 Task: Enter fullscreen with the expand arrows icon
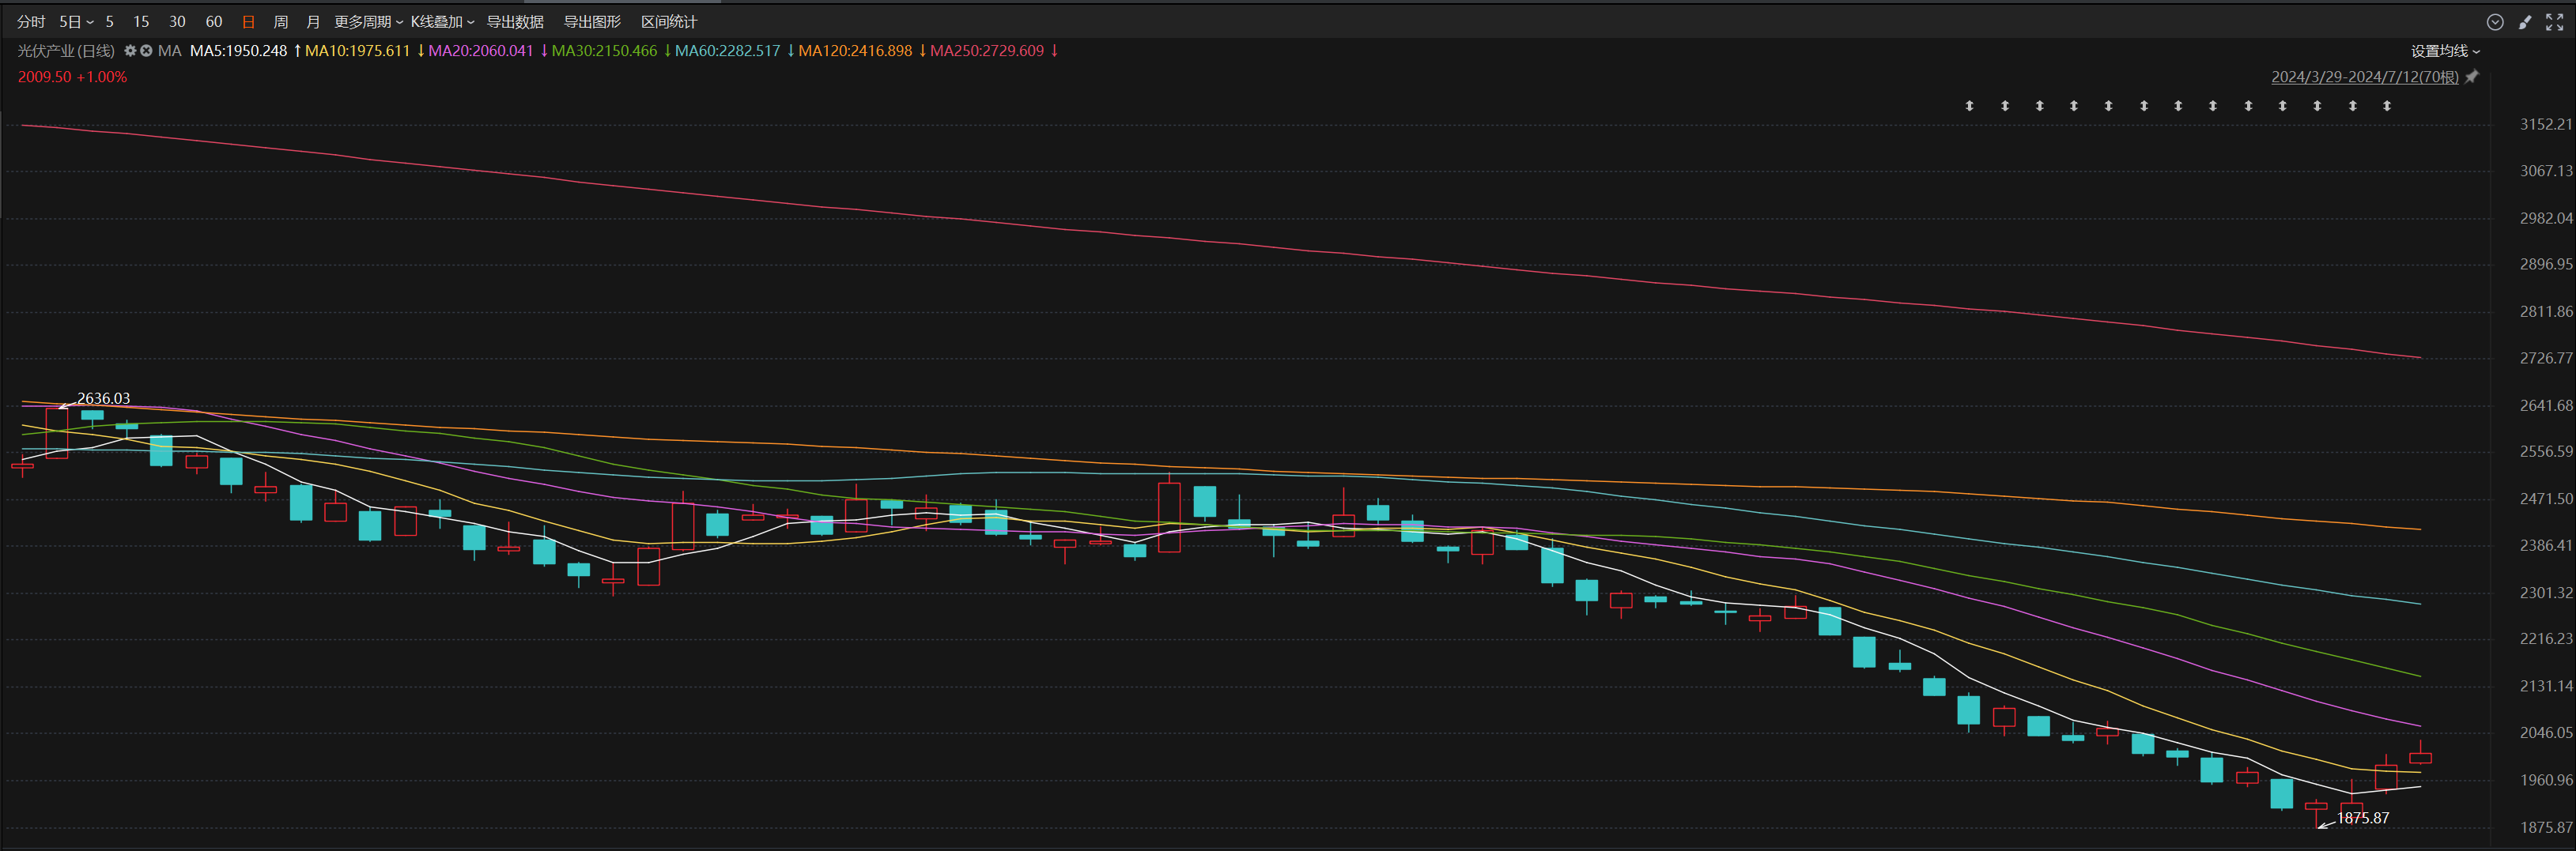tap(2554, 22)
